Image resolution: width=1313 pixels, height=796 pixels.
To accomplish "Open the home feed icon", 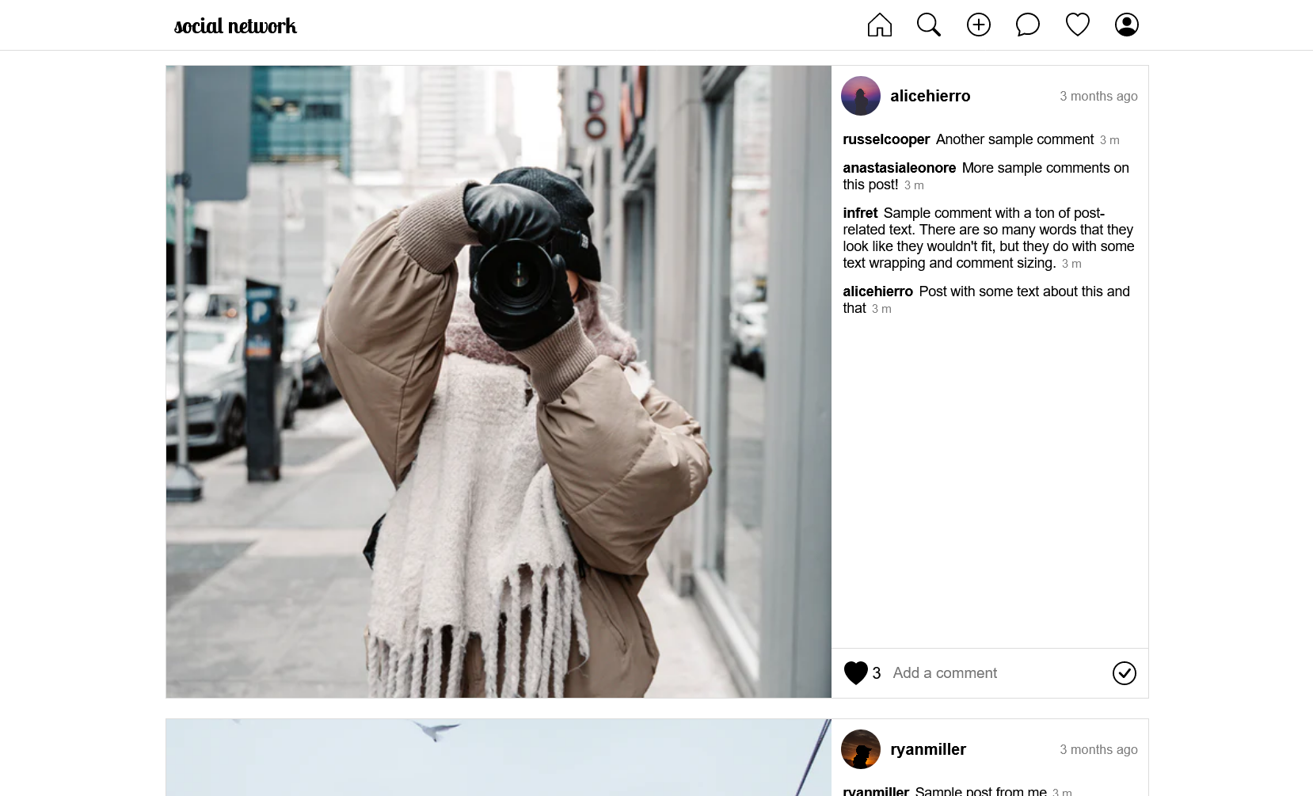I will tap(879, 25).
